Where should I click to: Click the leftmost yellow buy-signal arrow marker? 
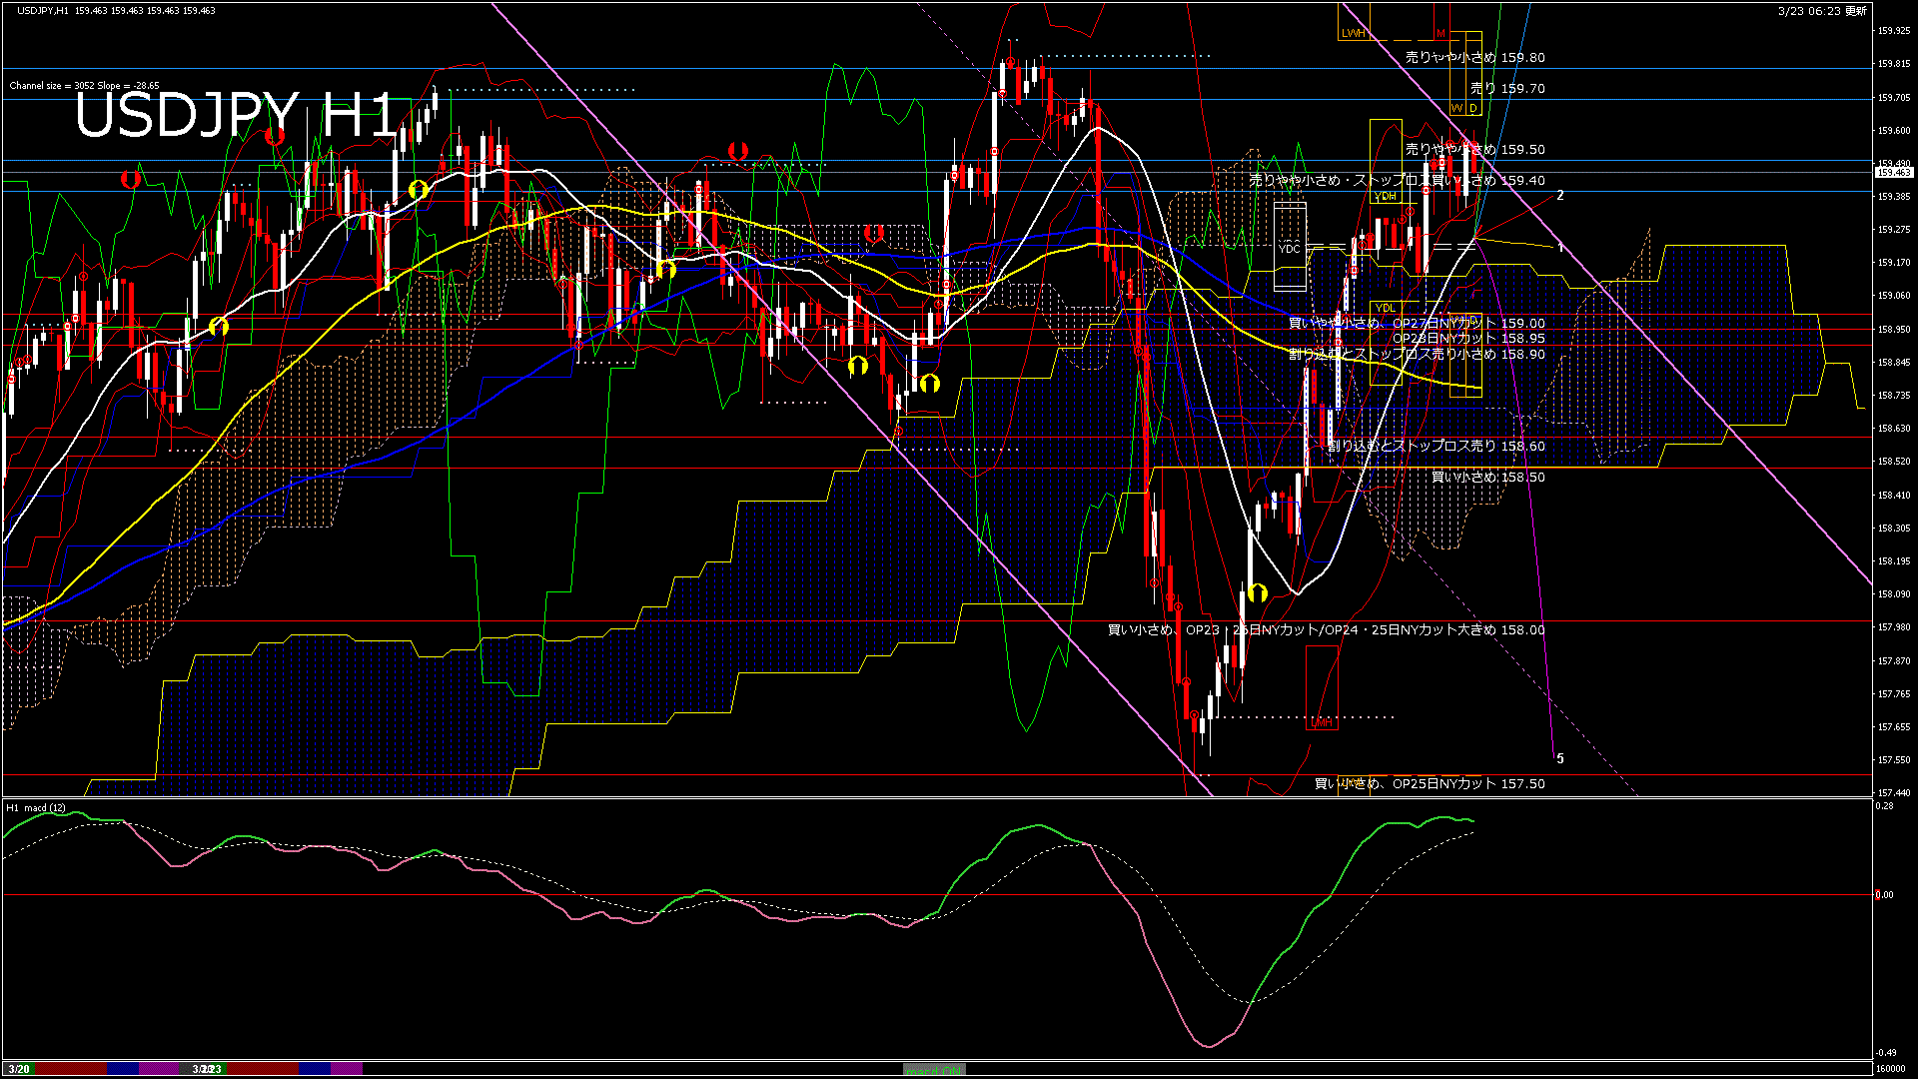219,327
